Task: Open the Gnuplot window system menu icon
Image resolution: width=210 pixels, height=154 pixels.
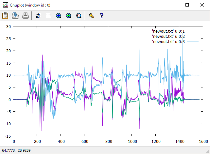Action: [x=5, y=5]
